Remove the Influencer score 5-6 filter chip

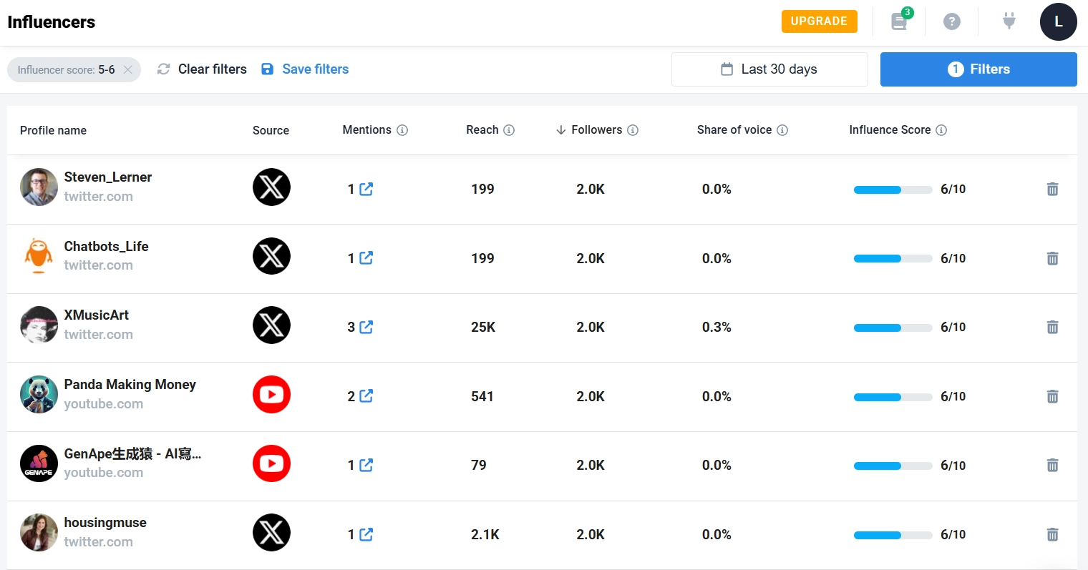click(x=127, y=69)
